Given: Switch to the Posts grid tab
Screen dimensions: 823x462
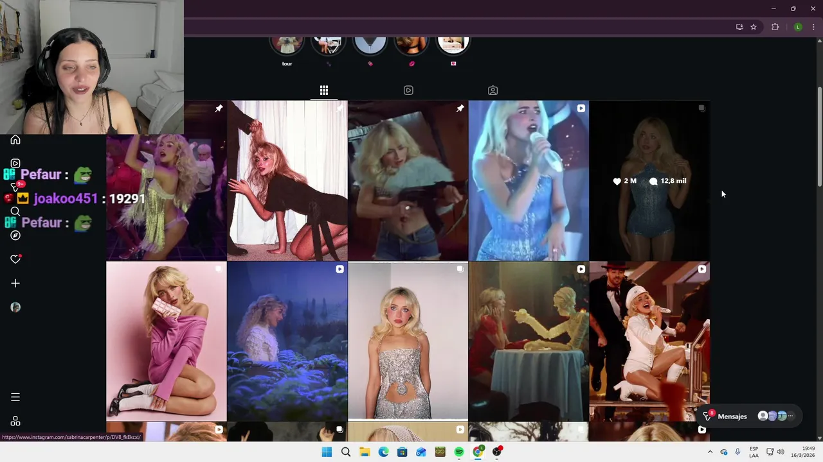Looking at the screenshot, I should (324, 90).
